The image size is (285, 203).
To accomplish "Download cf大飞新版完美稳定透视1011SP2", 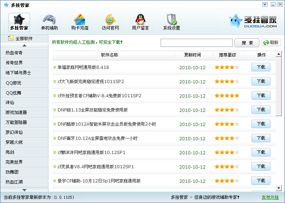I will tap(261, 81).
